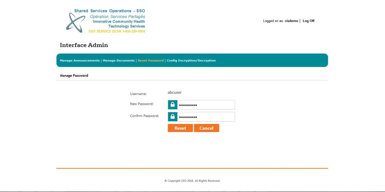Open the Manage Announcements menu item
385x192 pixels.
pos(80,60)
